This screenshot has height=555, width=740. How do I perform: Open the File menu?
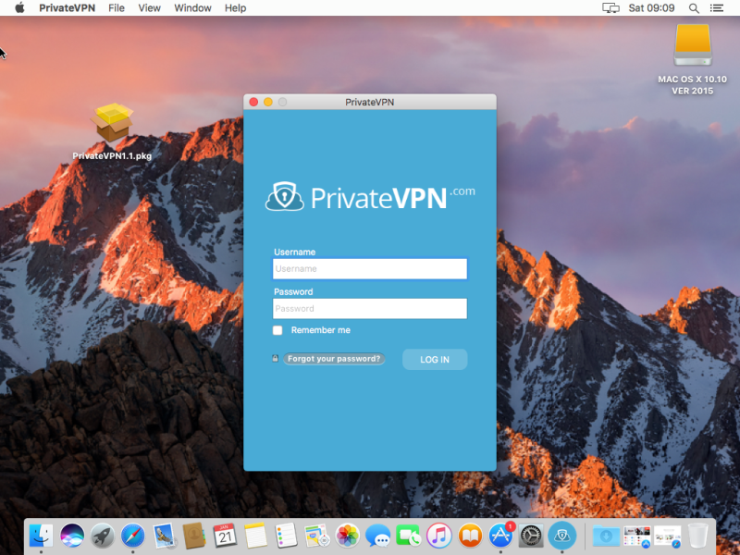tap(117, 7)
